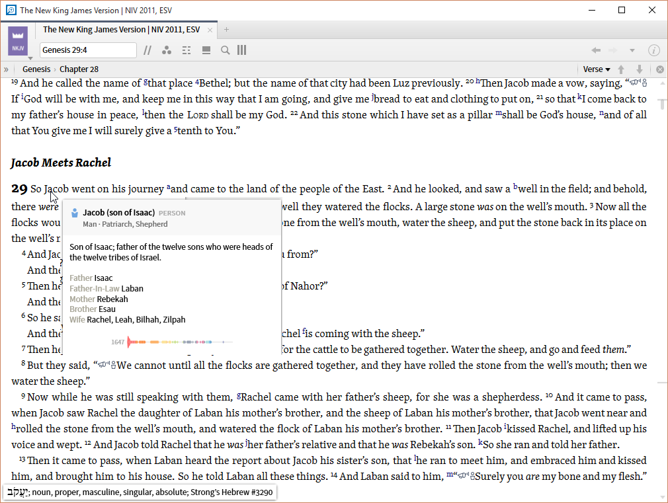The image size is (668, 503).
Task: Click footnote a before 'and came to the land'
Action: coord(169,186)
